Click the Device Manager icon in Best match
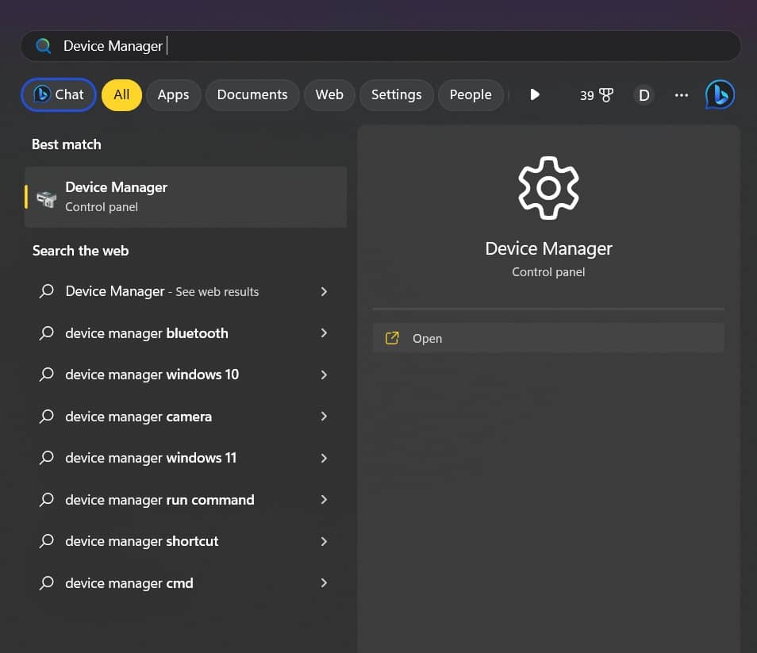The image size is (757, 653). (47, 198)
